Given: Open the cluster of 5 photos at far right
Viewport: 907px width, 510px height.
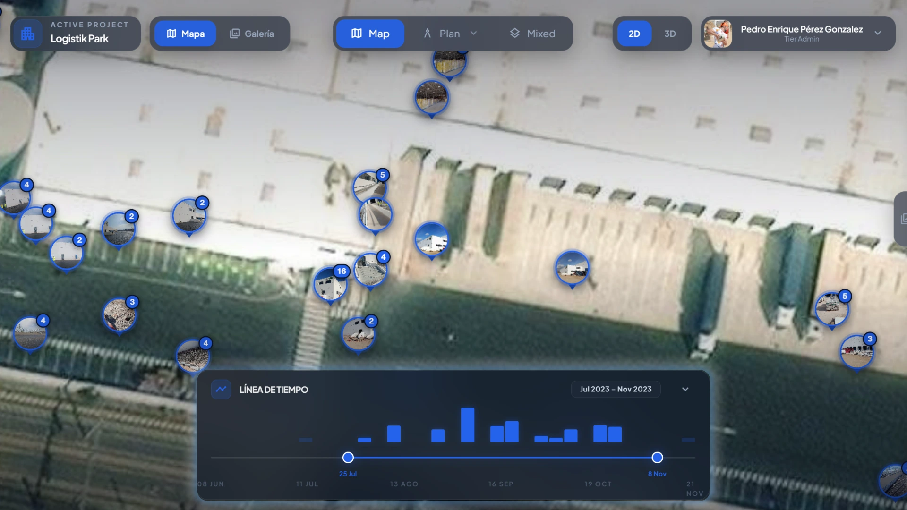Looking at the screenshot, I should [x=832, y=309].
